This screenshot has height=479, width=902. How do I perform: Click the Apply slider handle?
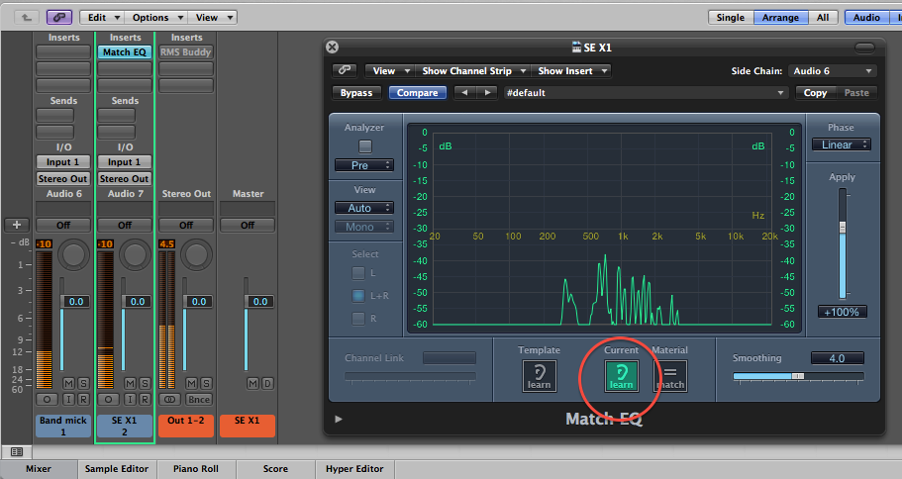click(843, 227)
